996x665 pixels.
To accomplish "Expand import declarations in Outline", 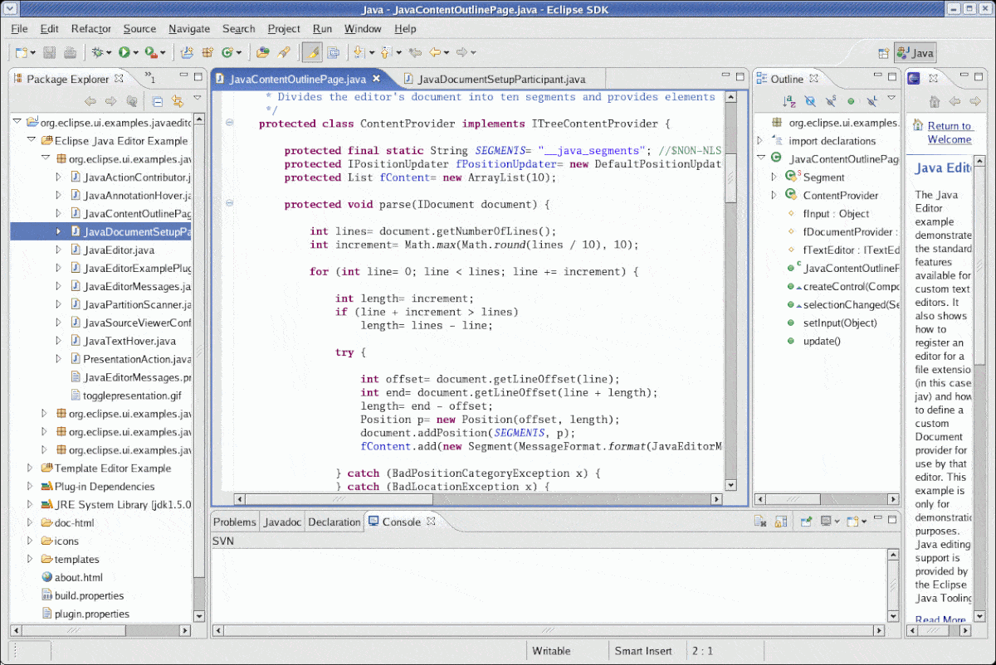I will [x=760, y=141].
